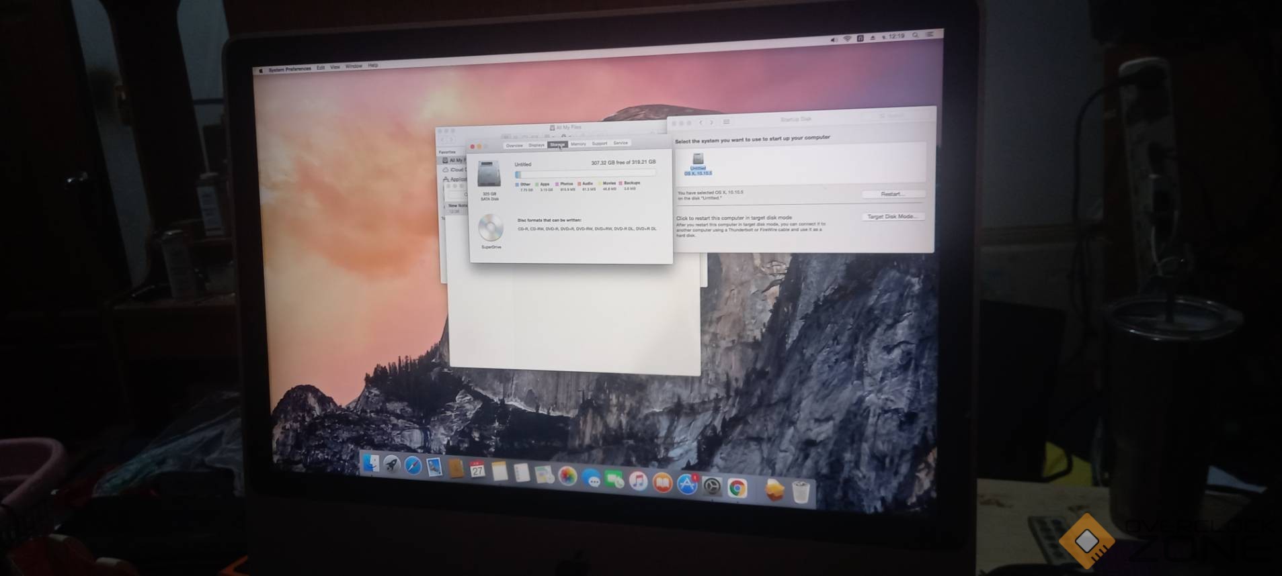Click the 320 GB SATA Disk icon
The image size is (1282, 576).
[489, 175]
